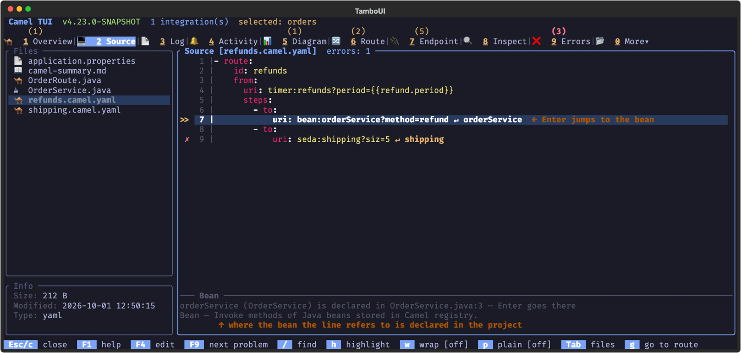Image resolution: width=741 pixels, height=353 pixels.
Task: Click the magnifier icon before Inspect tab
Action: 468,41
